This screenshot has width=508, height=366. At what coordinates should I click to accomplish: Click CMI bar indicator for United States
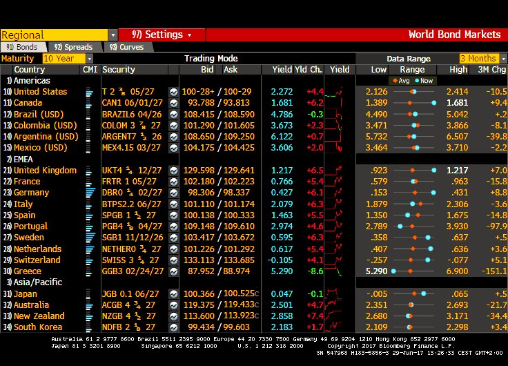coord(89,92)
